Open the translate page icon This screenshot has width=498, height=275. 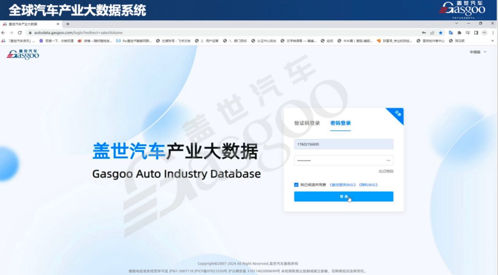(x=451, y=33)
